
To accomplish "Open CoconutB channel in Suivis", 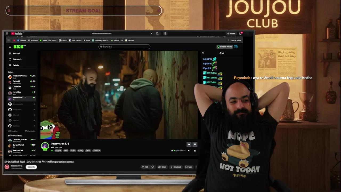I will (x=22, y=87).
